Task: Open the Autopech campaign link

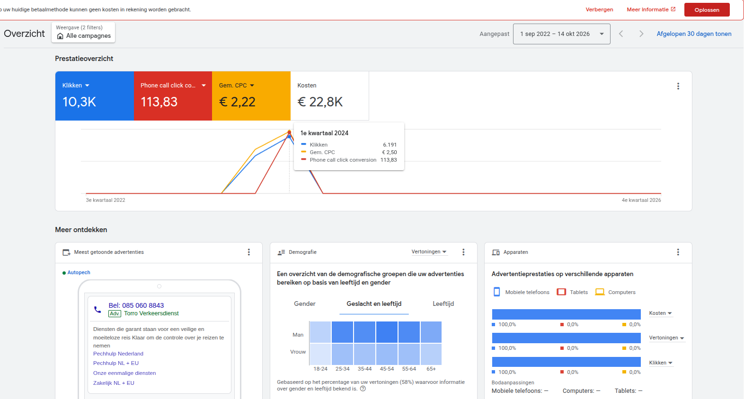Action: (x=79, y=273)
